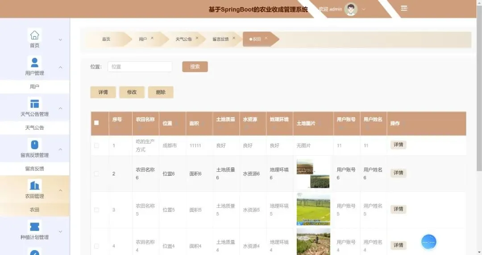This screenshot has height=255, width=482.
Task: Open the land image in row 4
Action: coord(313,242)
